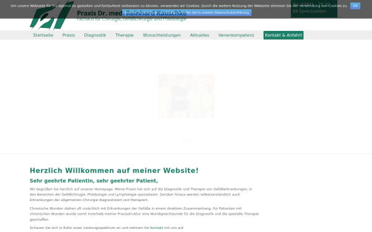Image resolution: width=372 pixels, height=232 pixels.
Task: Open the Aktuelles page
Action: point(199,35)
